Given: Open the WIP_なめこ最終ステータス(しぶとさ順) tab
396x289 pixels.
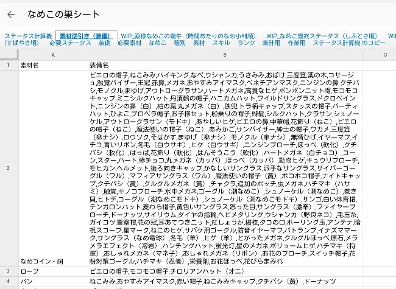Looking at the screenshot, I should coord(322,36).
